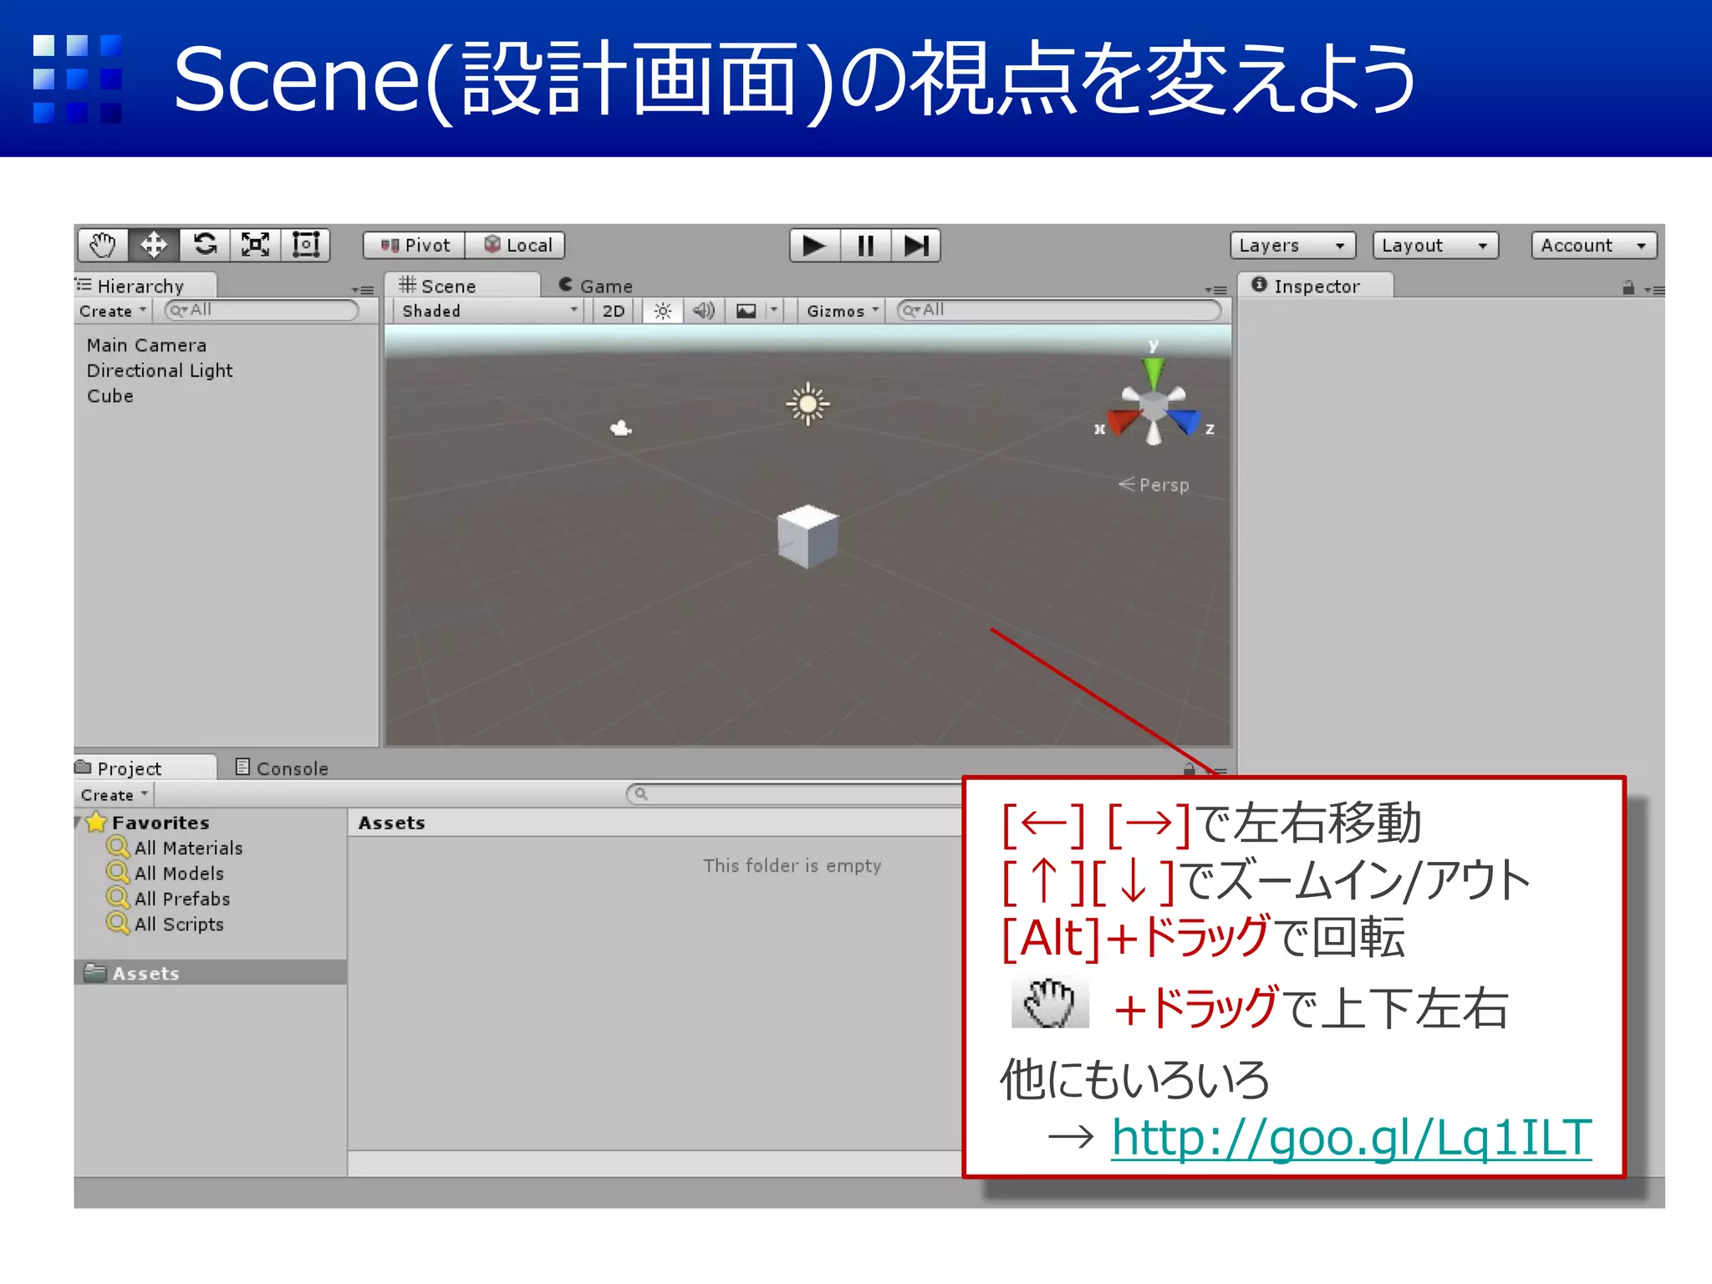Click the Pause button

(865, 246)
